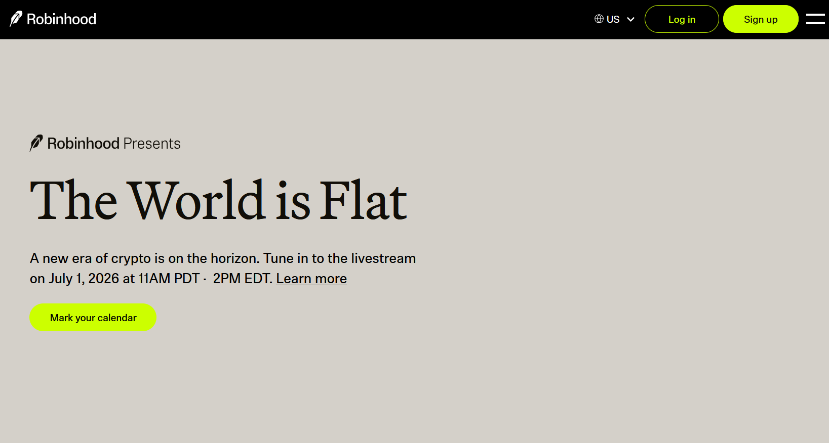Screen dimensions: 829x443
Task: Click the "The World is Flat" headline
Action: click(x=218, y=201)
